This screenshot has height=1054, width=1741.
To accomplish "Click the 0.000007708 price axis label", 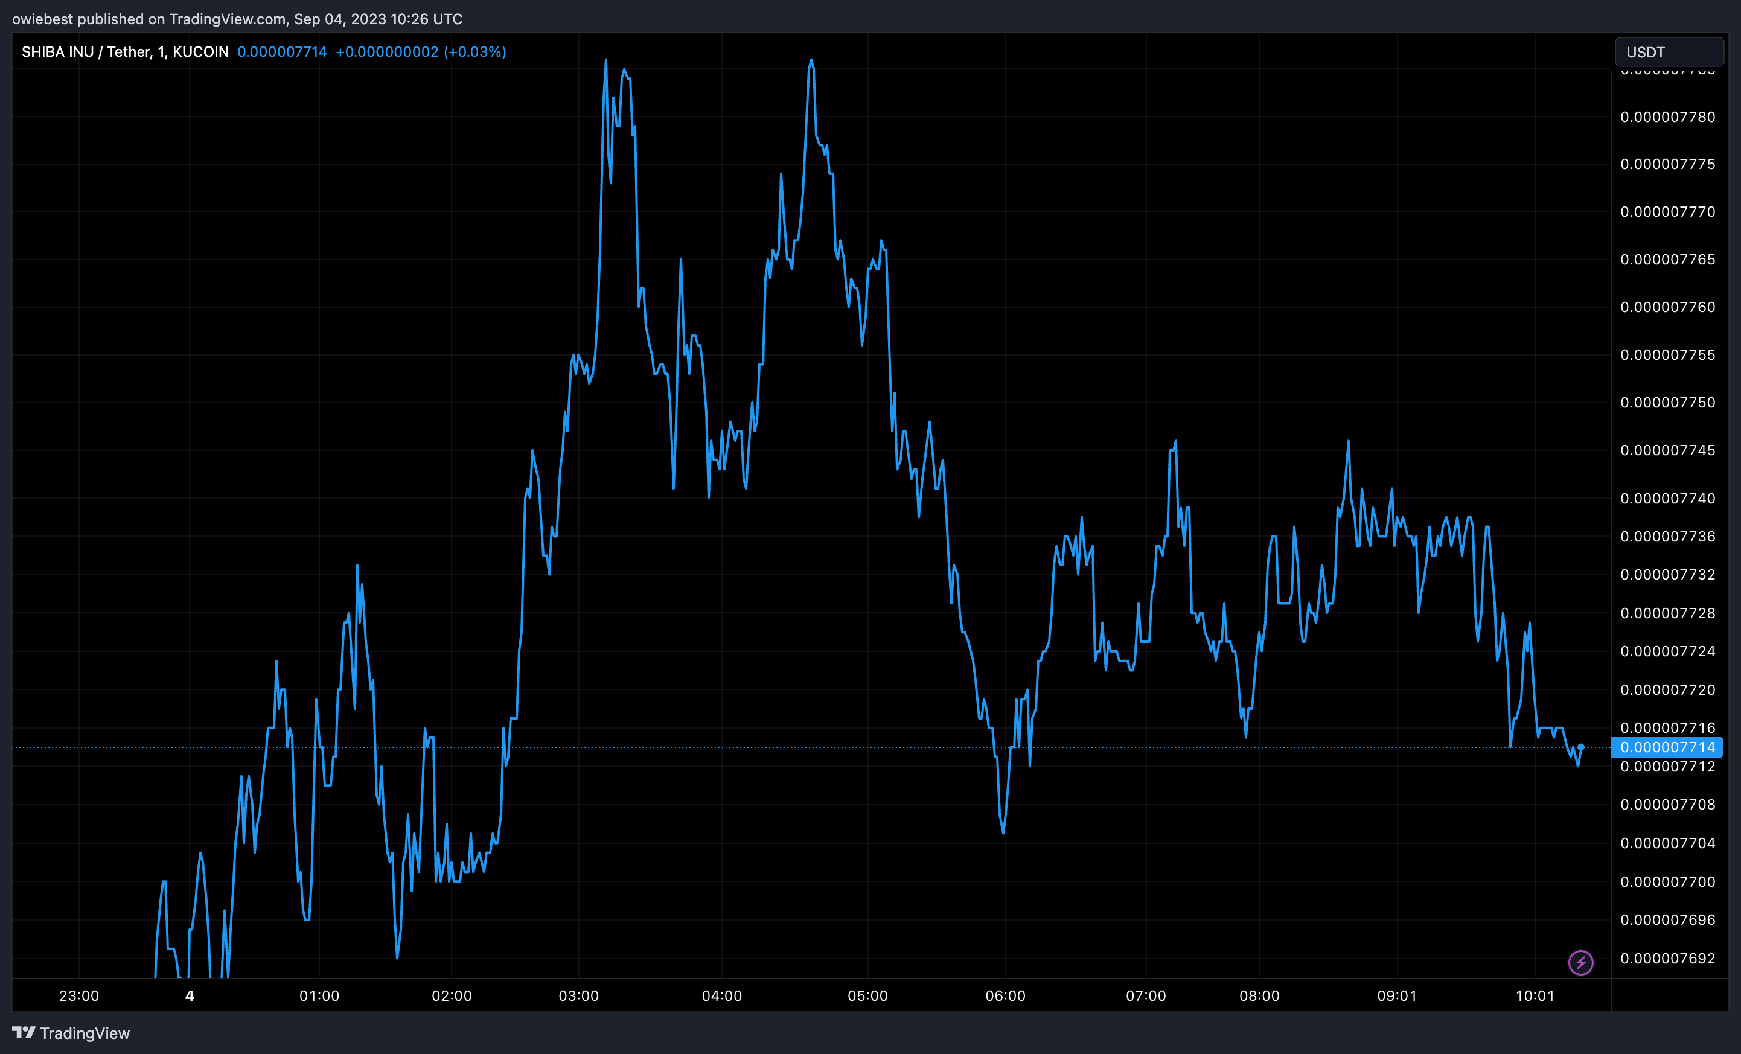I will click(x=1667, y=805).
